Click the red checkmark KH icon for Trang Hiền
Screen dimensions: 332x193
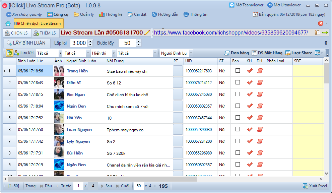250,71
